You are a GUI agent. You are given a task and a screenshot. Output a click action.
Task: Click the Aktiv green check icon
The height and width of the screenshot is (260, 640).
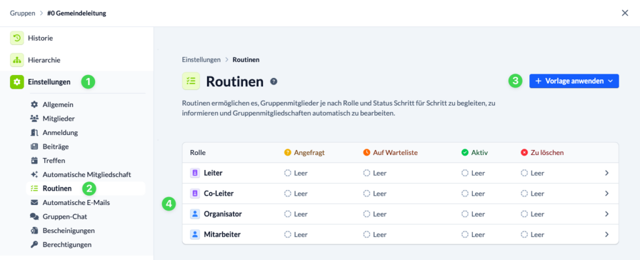(x=464, y=152)
